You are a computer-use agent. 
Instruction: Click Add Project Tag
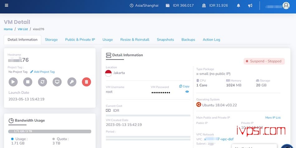(x=42, y=72)
